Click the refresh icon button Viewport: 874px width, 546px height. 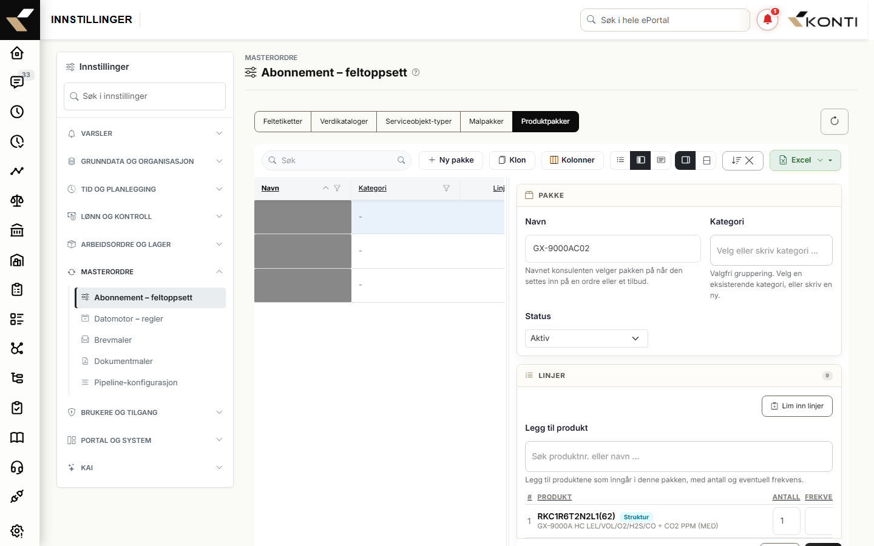pos(835,121)
